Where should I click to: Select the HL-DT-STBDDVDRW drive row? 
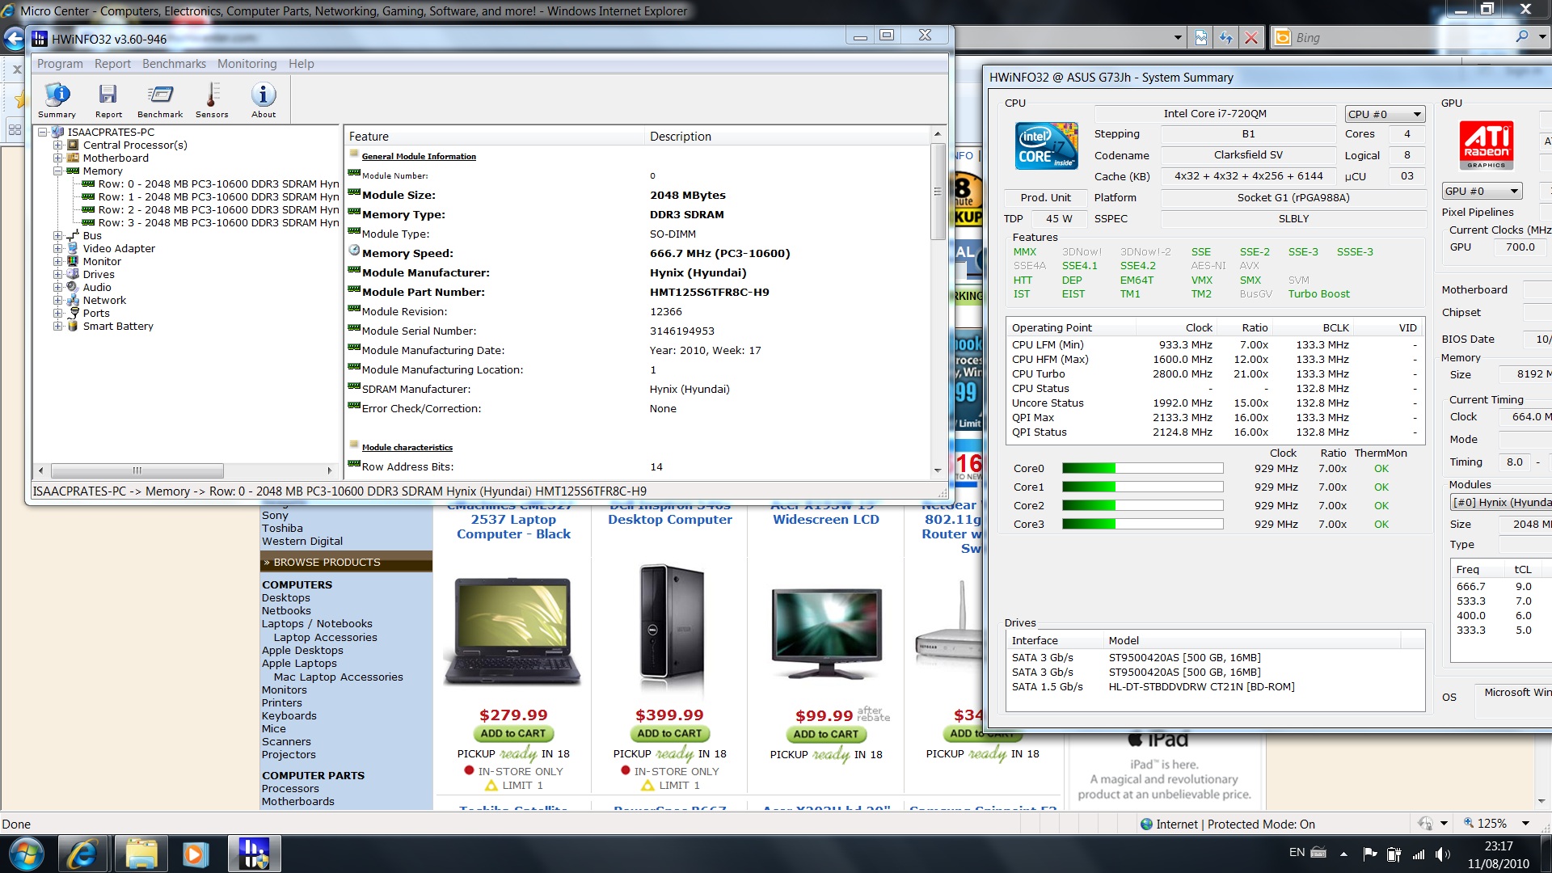coord(1215,687)
